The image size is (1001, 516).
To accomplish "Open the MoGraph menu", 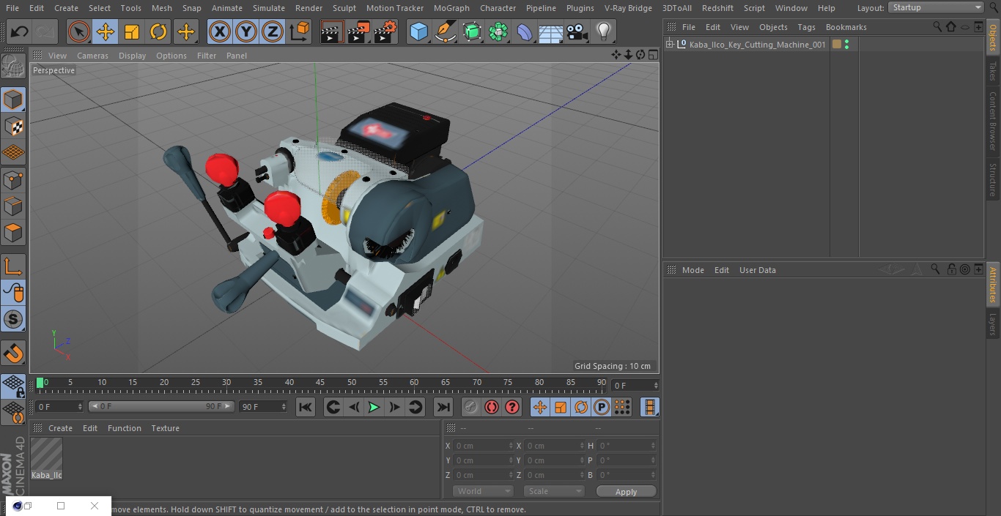I will (x=451, y=8).
